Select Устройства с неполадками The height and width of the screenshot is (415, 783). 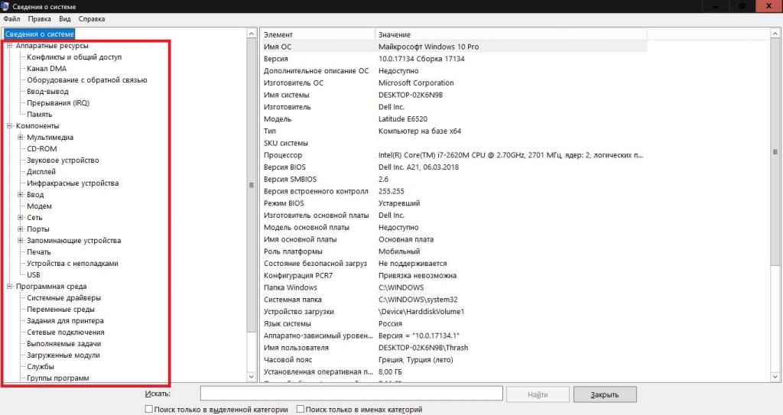[x=73, y=264]
